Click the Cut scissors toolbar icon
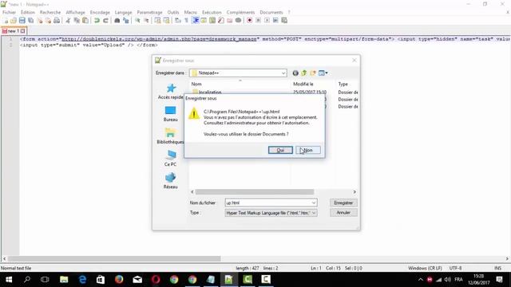The width and height of the screenshot is (511, 287). click(x=68, y=21)
